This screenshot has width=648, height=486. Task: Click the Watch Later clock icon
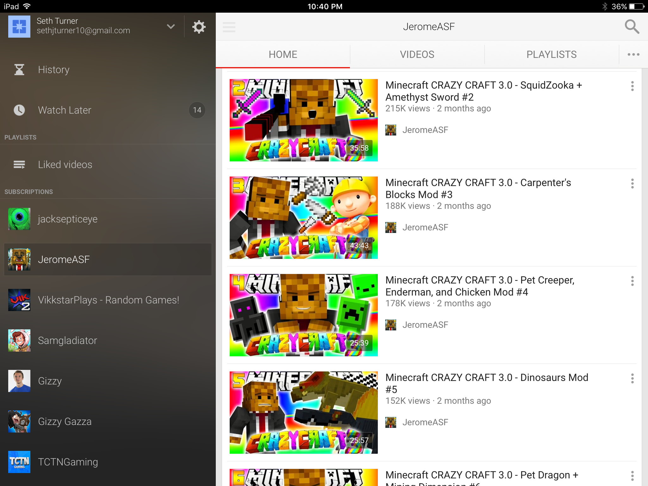19,110
